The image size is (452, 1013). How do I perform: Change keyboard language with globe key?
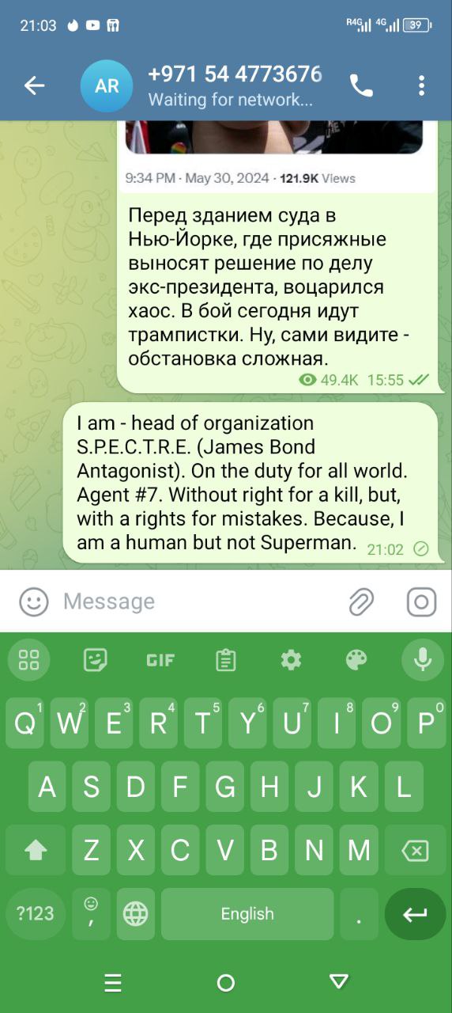[x=136, y=914]
